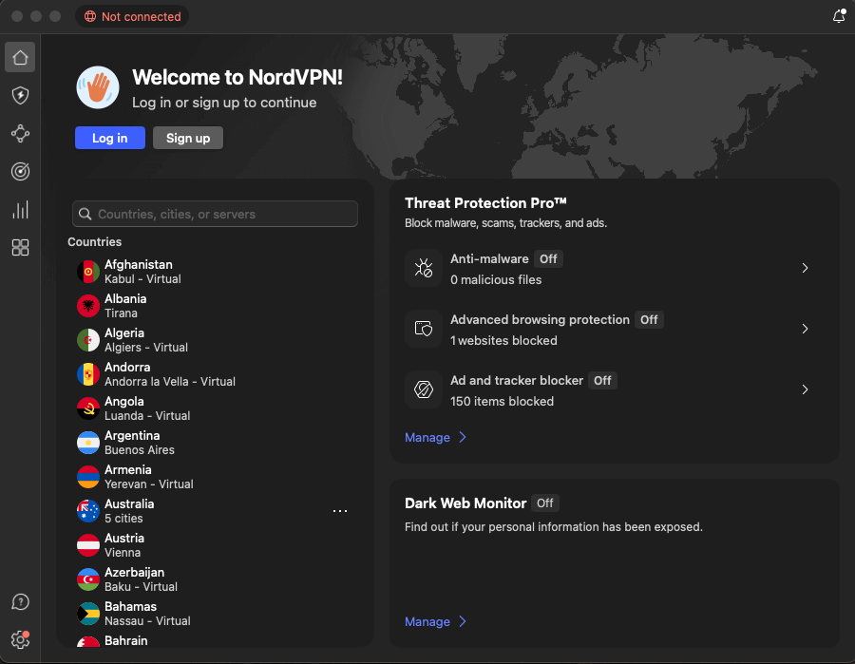855x664 pixels.
Task: Select Azerbaijan Baku - Virtual server
Action: coord(215,579)
